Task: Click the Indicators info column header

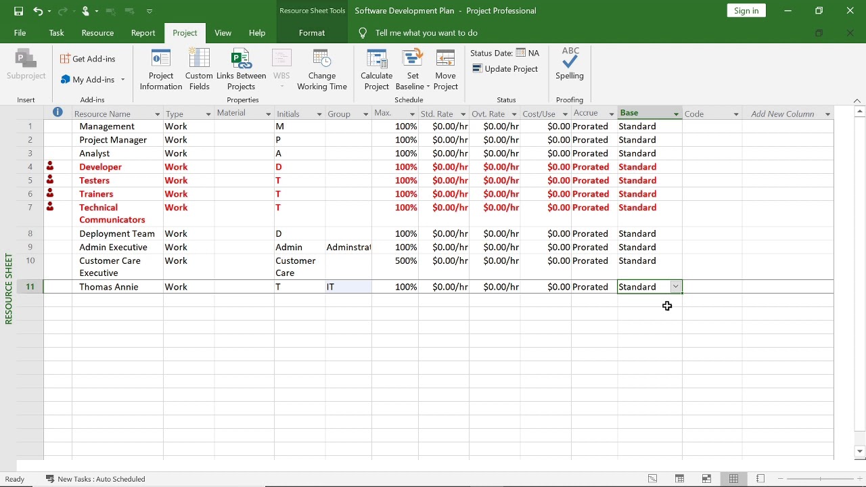Action: point(58,112)
